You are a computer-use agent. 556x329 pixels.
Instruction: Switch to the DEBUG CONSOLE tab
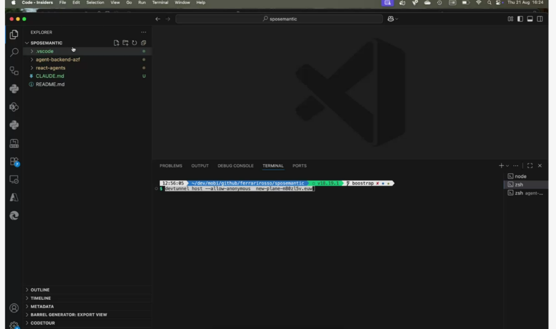pos(236,166)
